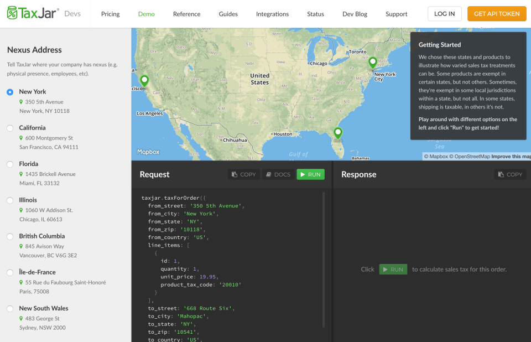Click the 'California' nexus label
This screenshot has width=531, height=342.
[x=32, y=128]
